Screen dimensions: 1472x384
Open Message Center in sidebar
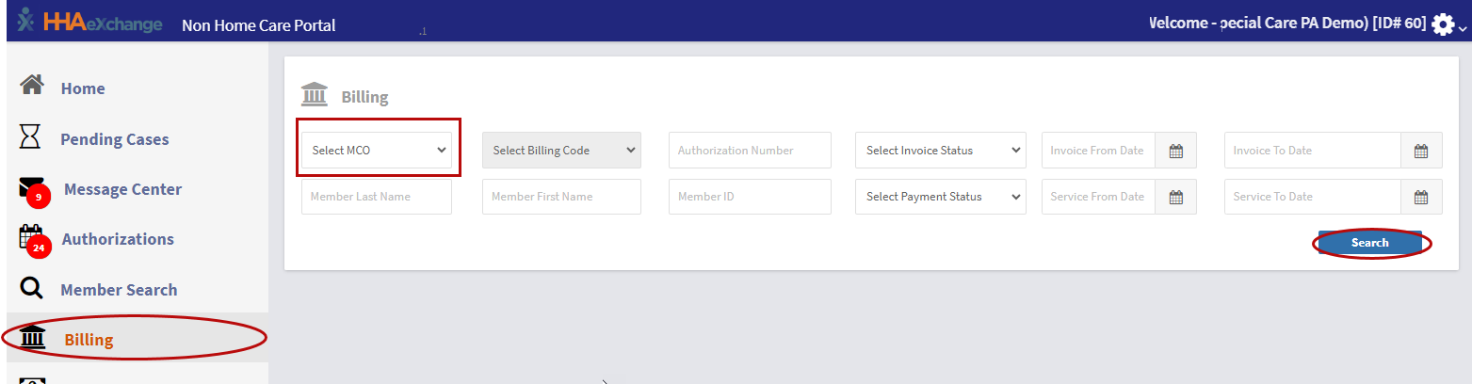click(122, 189)
